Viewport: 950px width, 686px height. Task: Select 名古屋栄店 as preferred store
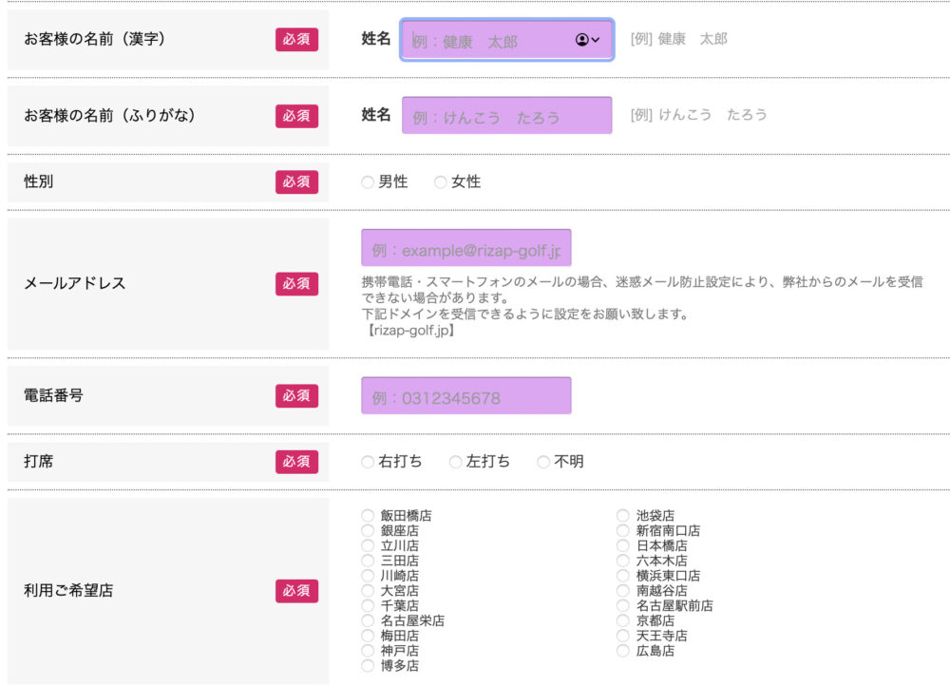pos(367,620)
